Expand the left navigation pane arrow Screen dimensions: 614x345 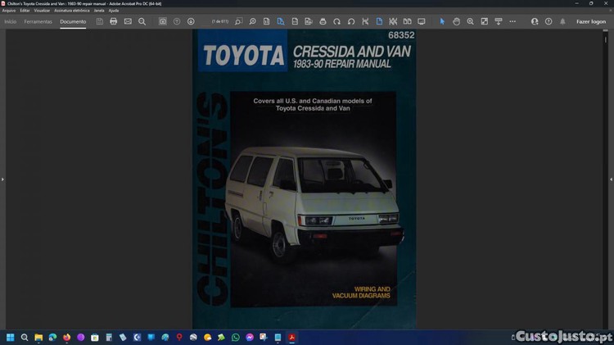[2, 179]
